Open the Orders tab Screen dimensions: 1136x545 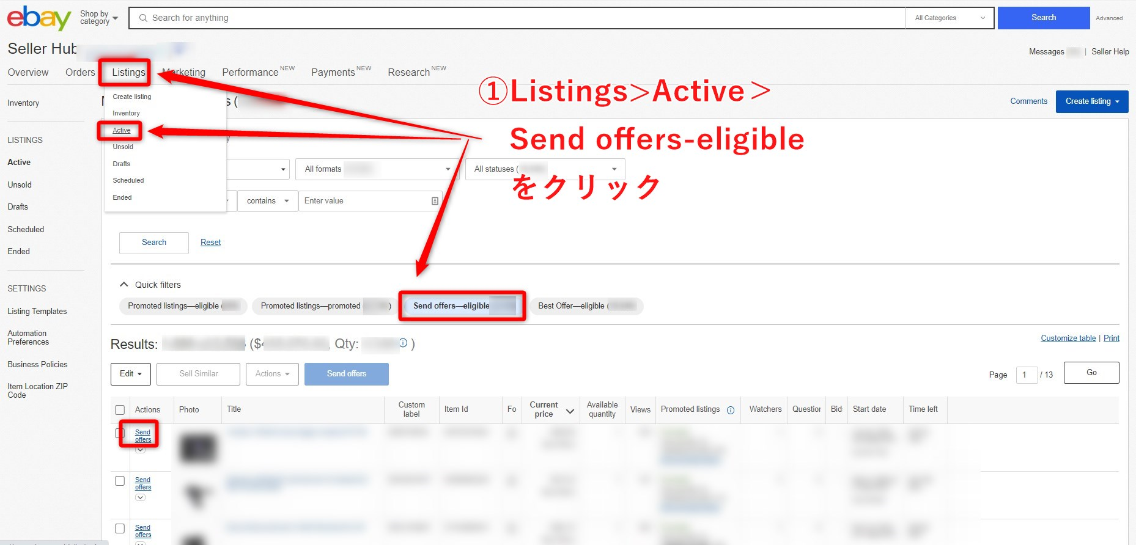pos(80,72)
